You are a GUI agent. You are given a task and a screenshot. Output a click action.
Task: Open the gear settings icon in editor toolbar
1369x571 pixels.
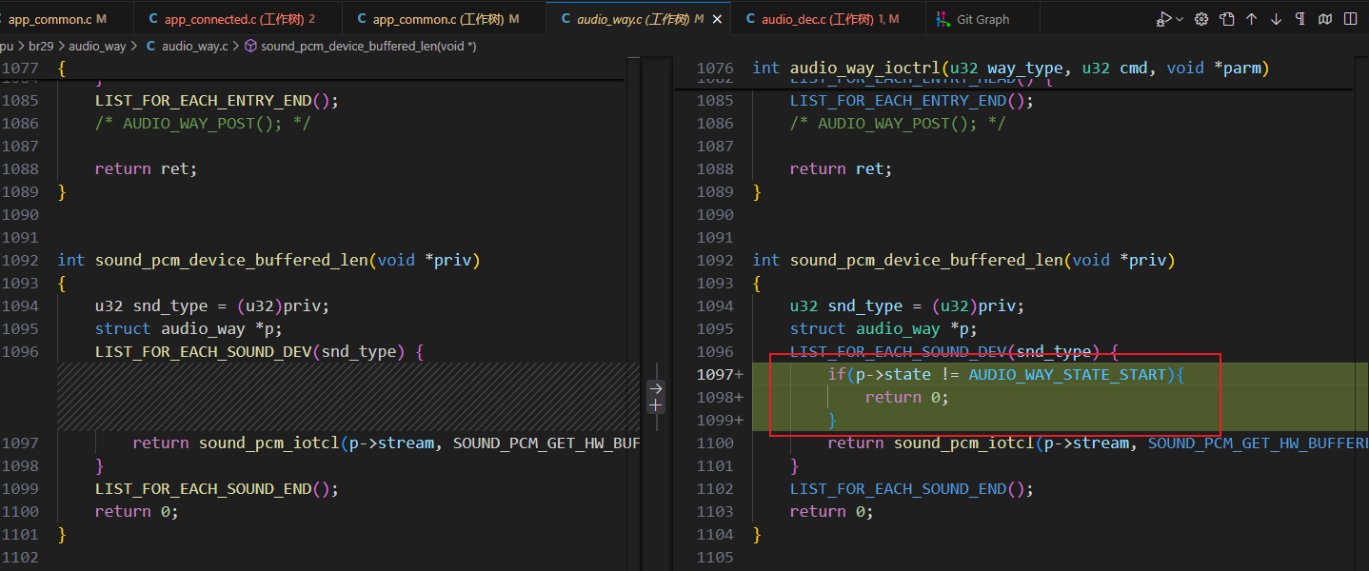(1201, 19)
